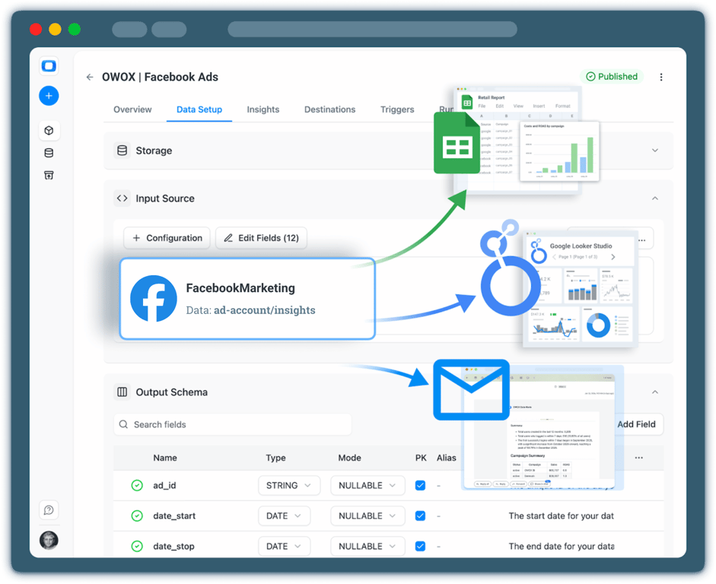
Task: Click the green status check for date_start
Action: click(x=137, y=516)
